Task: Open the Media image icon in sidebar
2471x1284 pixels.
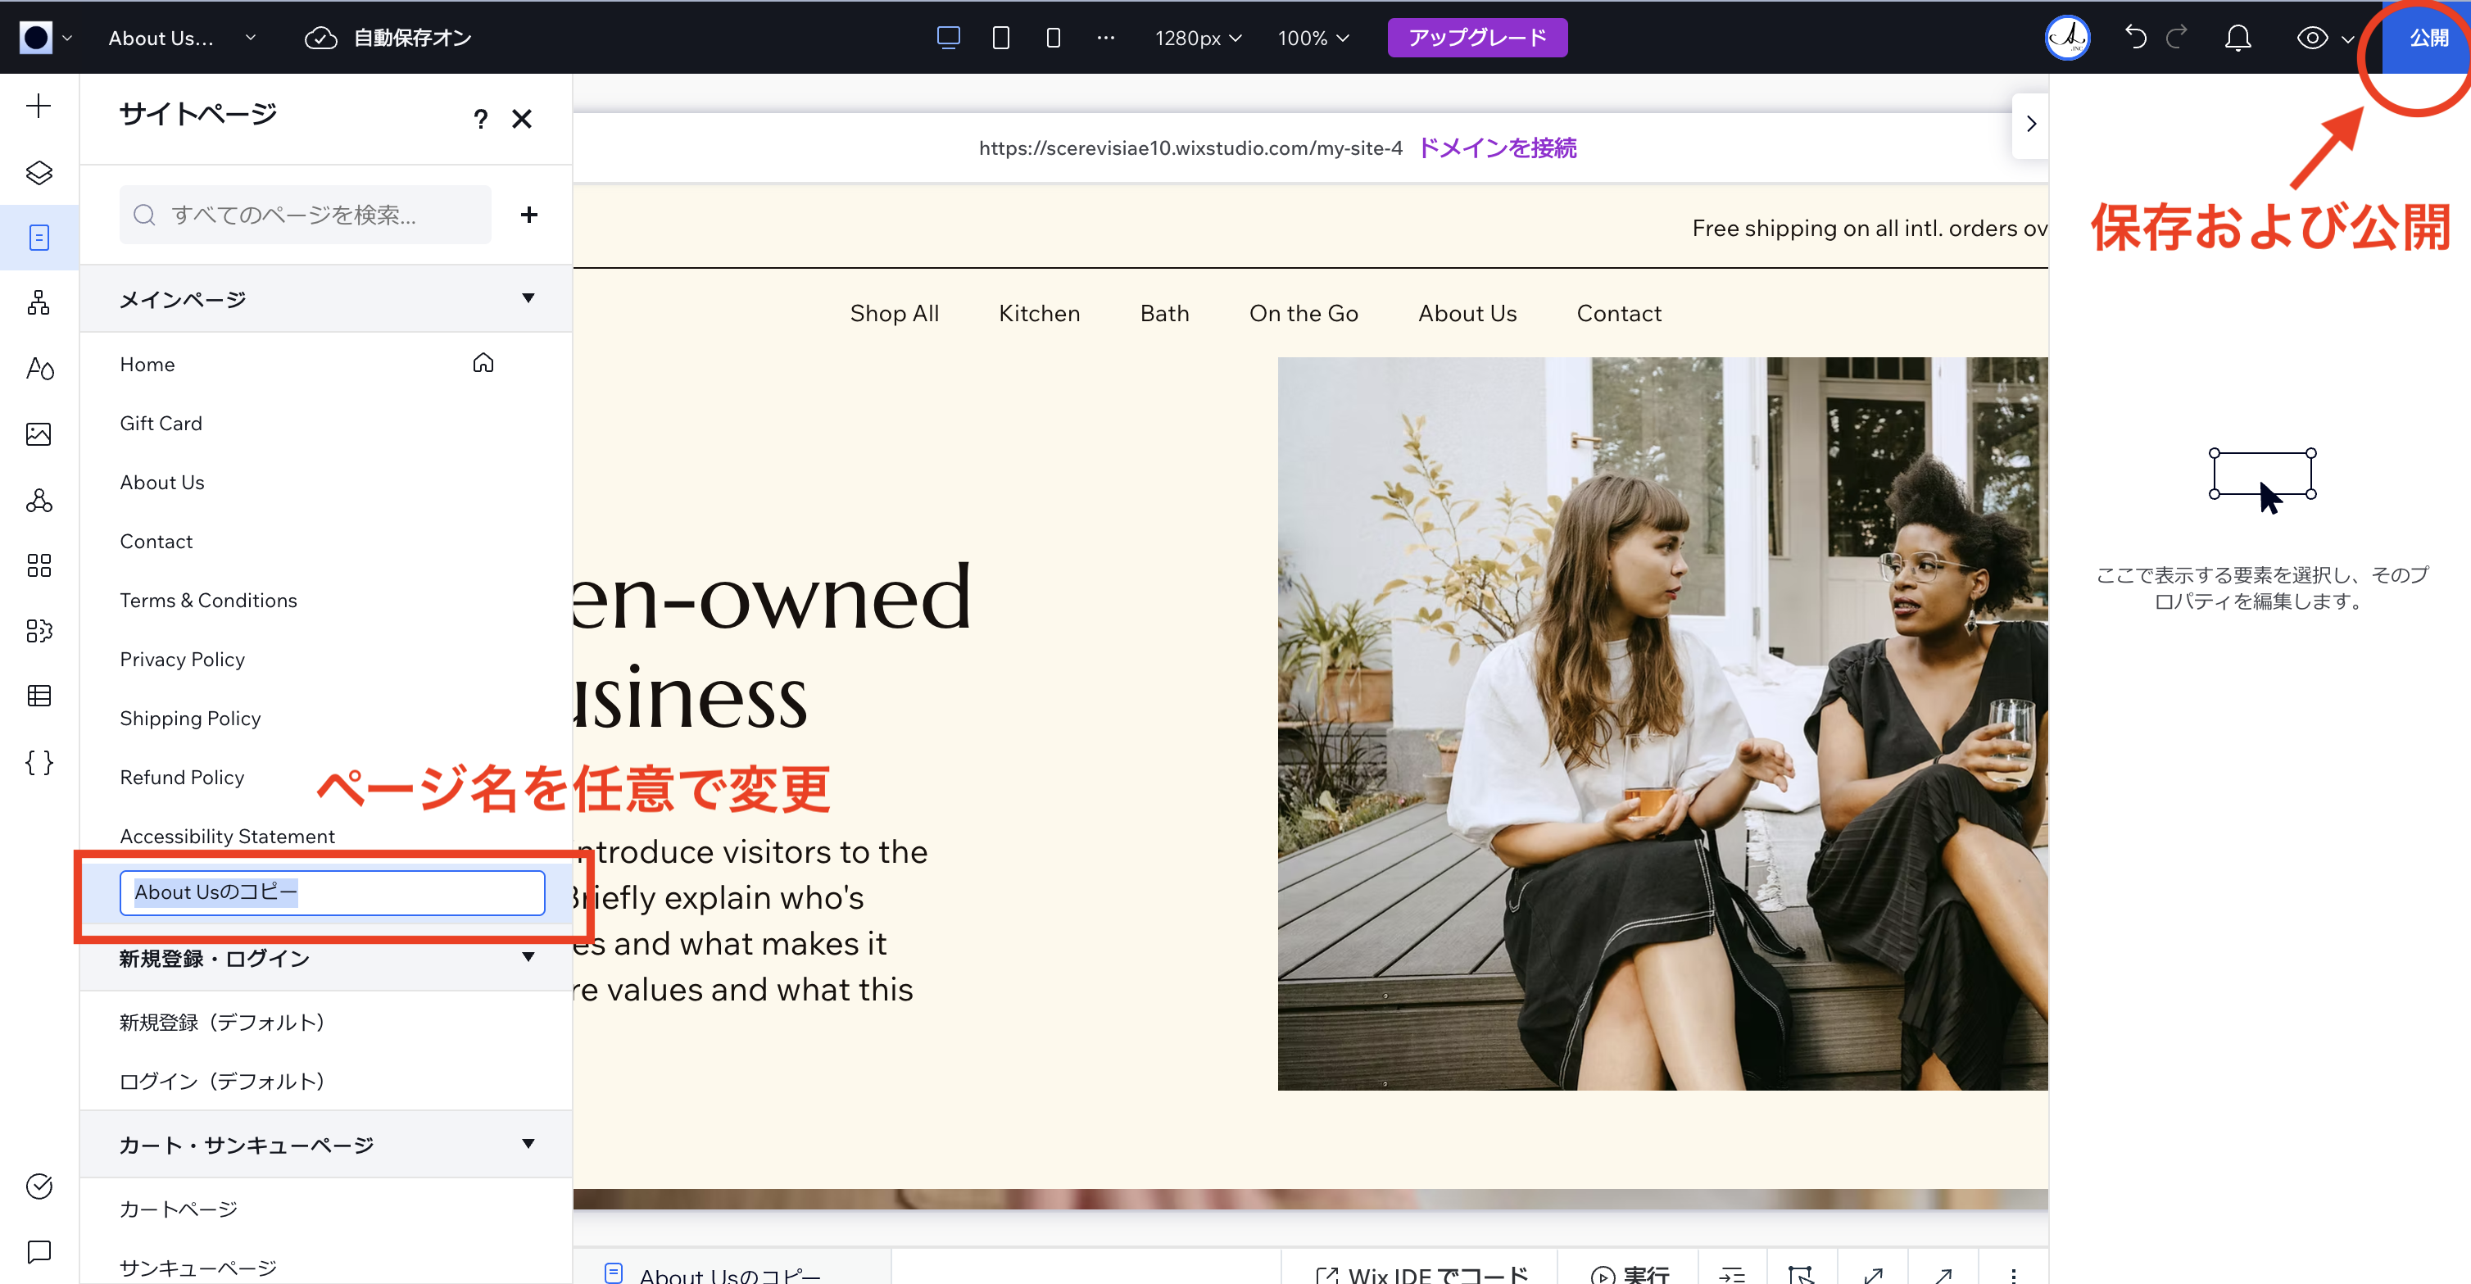Action: pyautogui.click(x=39, y=433)
